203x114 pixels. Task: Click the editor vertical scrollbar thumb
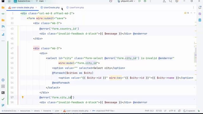point(196,55)
